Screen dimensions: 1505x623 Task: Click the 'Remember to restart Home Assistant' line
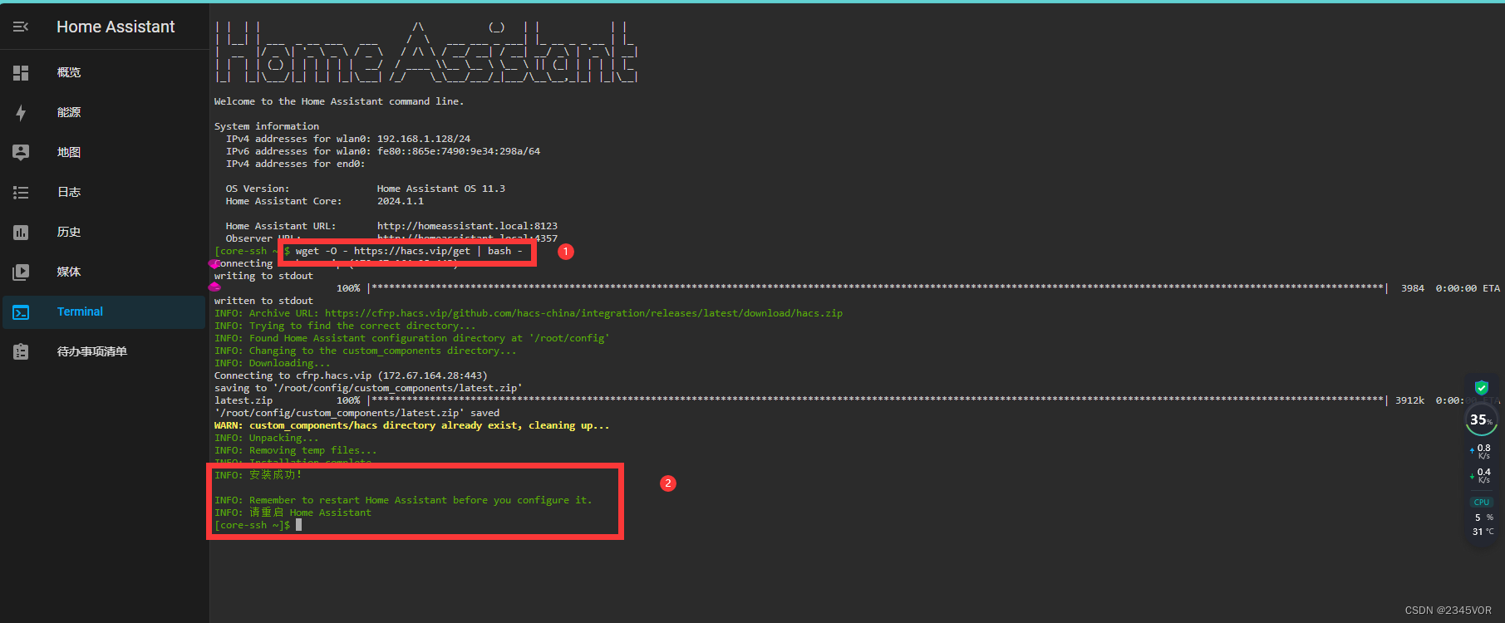(x=403, y=500)
